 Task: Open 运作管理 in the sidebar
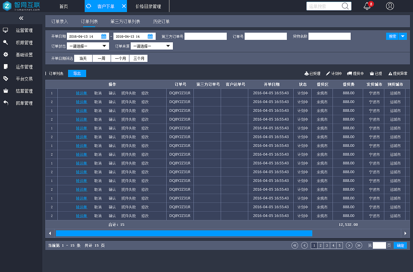click(x=21, y=67)
